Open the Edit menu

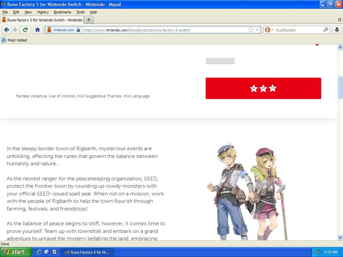pos(16,12)
